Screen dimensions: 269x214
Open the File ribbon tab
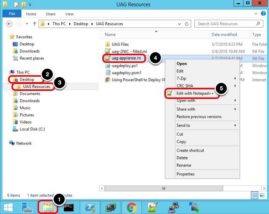point(12,13)
